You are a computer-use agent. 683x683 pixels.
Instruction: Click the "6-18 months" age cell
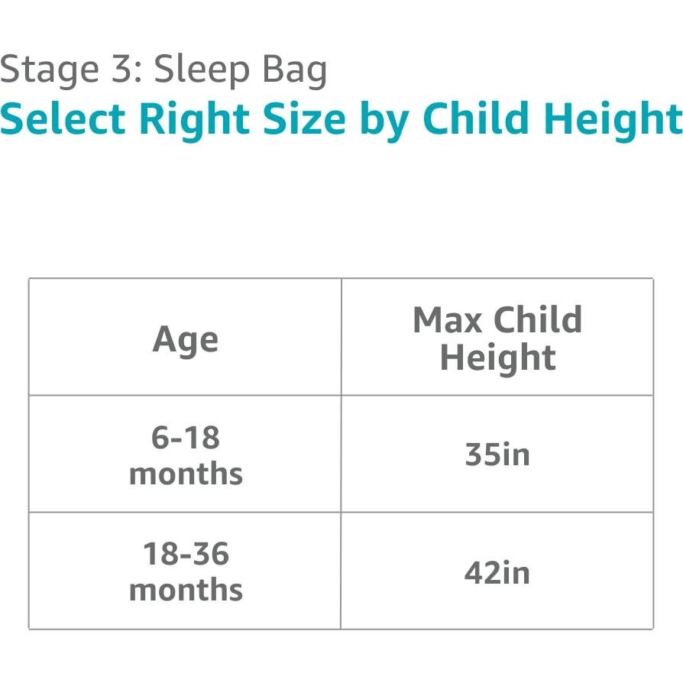coord(186,455)
